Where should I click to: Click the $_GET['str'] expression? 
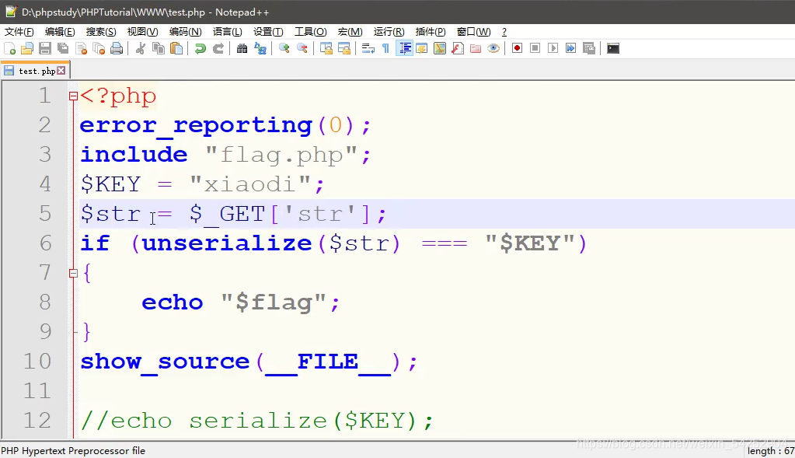280,214
